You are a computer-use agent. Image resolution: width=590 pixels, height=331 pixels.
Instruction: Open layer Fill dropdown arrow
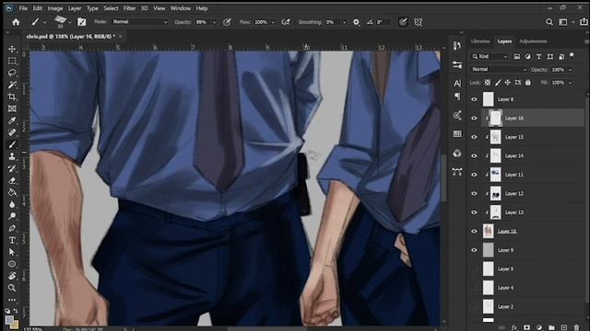tap(570, 83)
